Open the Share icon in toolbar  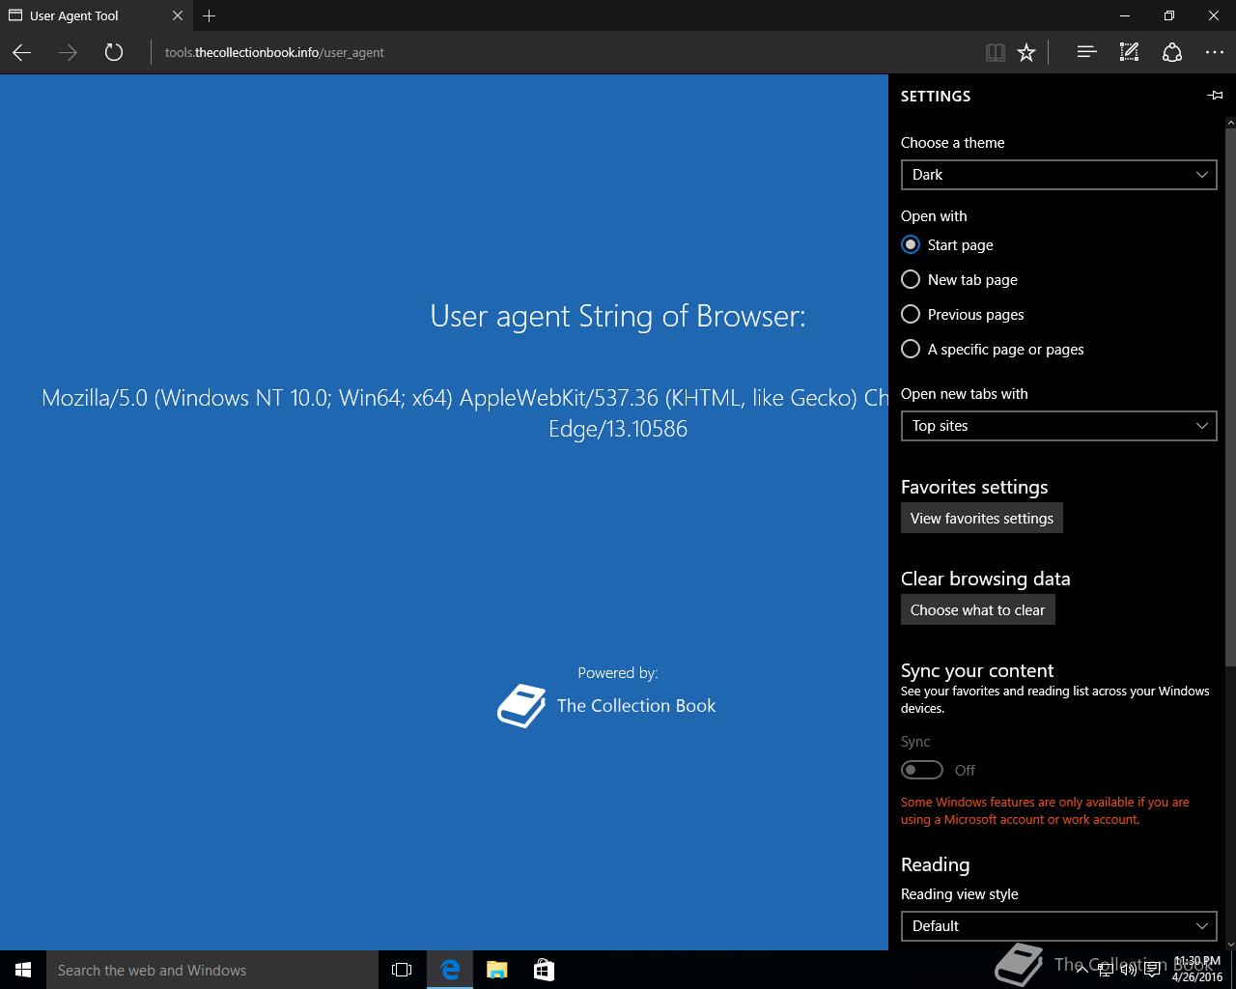(x=1172, y=52)
